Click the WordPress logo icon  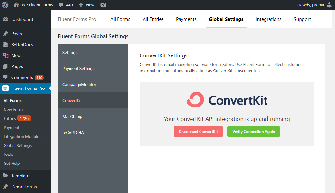5,5
